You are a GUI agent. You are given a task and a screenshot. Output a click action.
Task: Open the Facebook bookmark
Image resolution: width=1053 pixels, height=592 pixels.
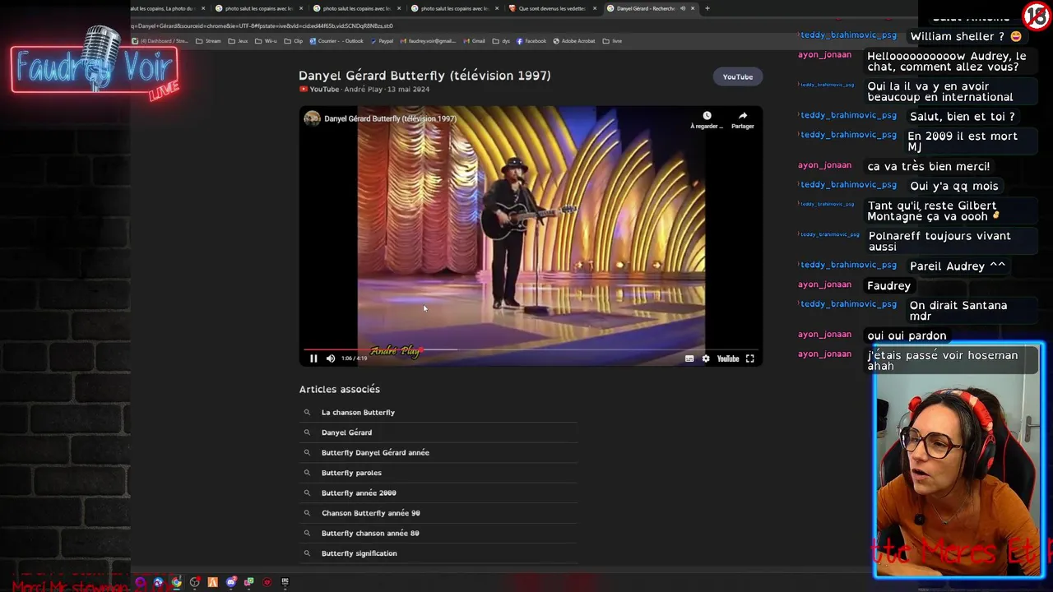pyautogui.click(x=531, y=41)
